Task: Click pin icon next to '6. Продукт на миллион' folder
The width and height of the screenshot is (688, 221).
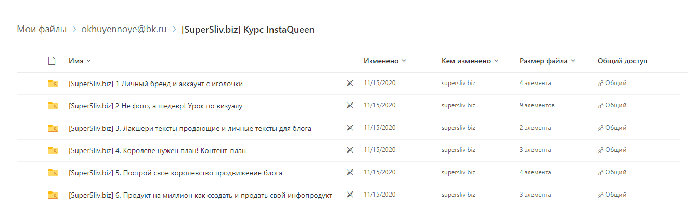Action: [x=350, y=195]
